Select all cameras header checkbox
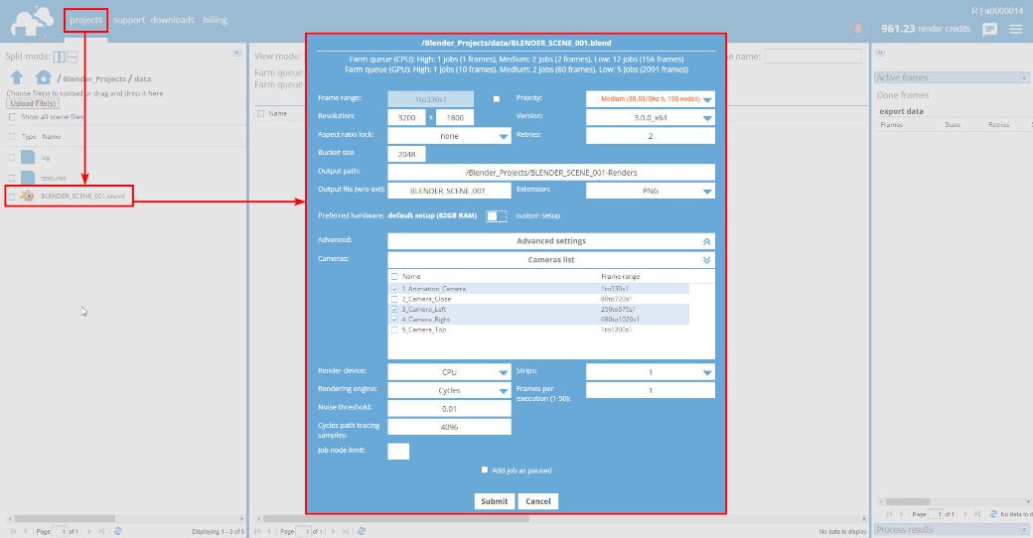1033x538 pixels. click(x=394, y=277)
